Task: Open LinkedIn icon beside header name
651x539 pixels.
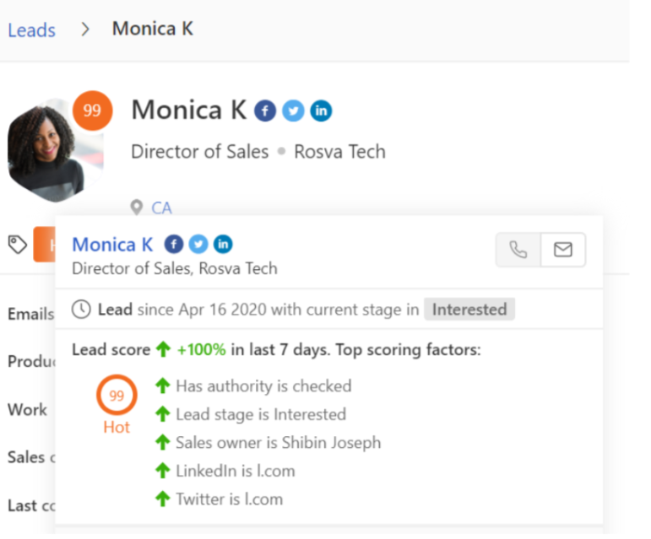Action: tap(321, 110)
